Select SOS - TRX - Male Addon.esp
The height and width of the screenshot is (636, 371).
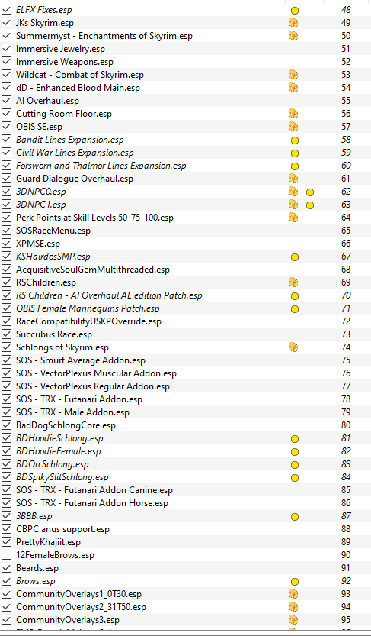point(73,412)
